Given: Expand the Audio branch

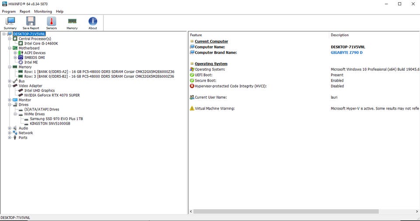Looking at the screenshot, I should coord(10,128).
